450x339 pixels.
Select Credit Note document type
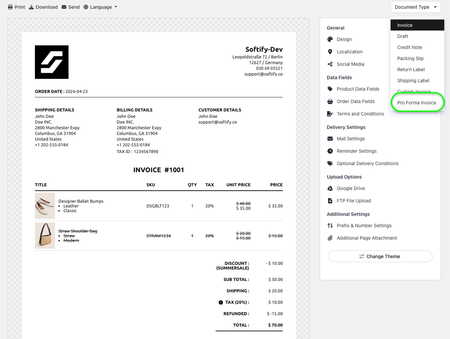tap(409, 47)
